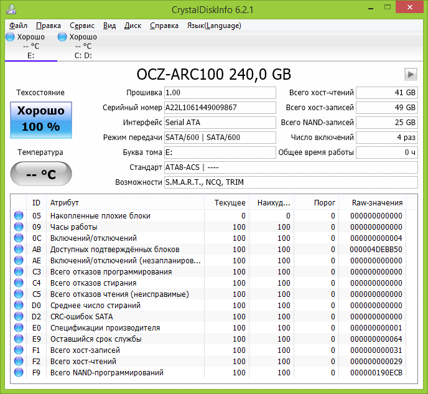Click the power-on count 4 раз value

387,138
